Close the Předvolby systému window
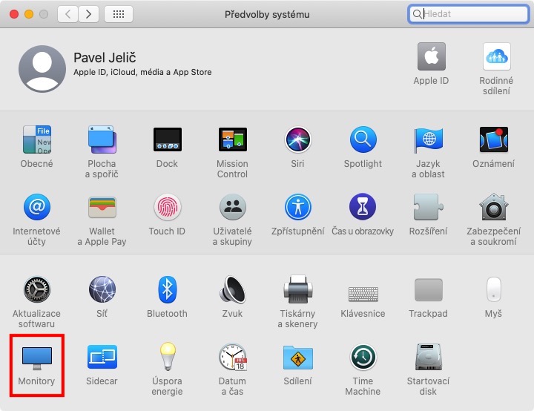 pos(14,14)
